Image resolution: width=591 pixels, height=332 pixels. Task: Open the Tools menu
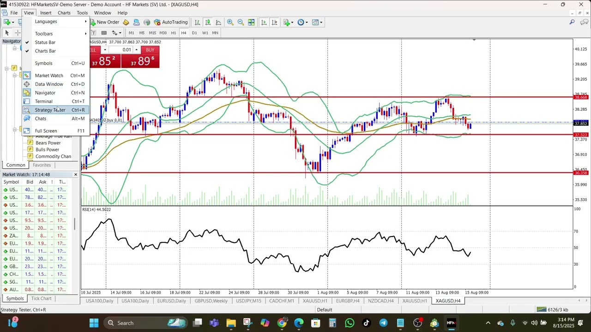click(x=82, y=12)
